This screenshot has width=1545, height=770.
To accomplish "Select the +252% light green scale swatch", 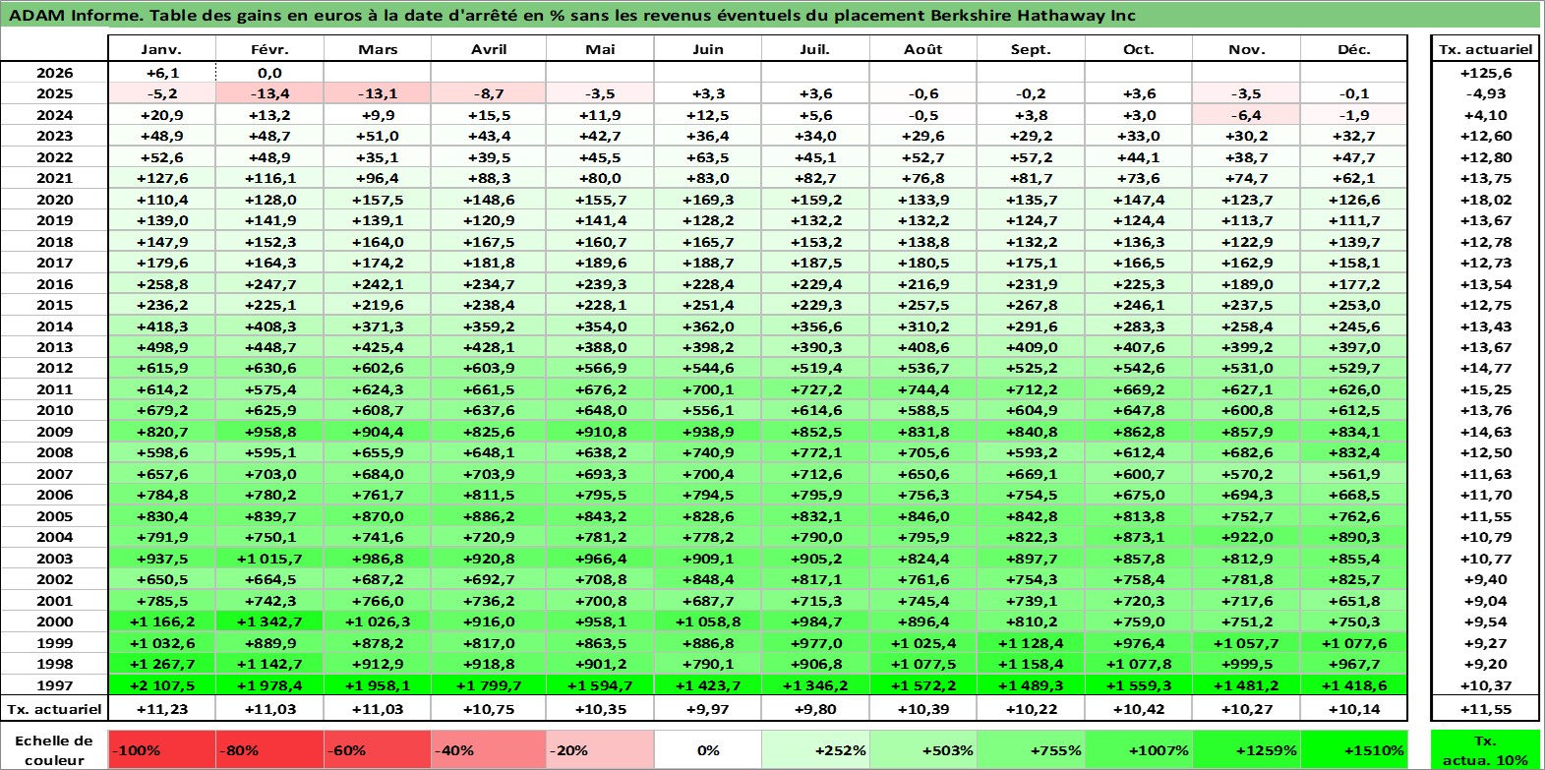I will point(815,749).
